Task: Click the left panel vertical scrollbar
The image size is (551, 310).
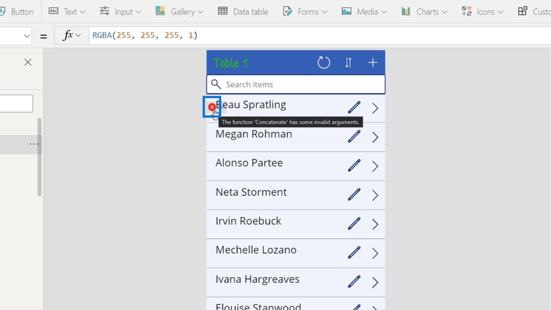Action: pos(39,157)
